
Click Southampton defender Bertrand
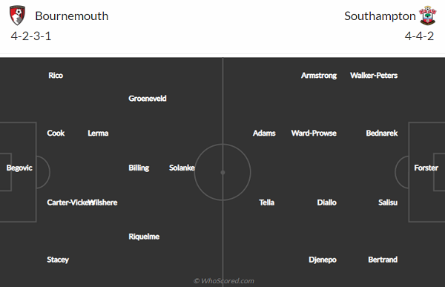pyautogui.click(x=383, y=260)
